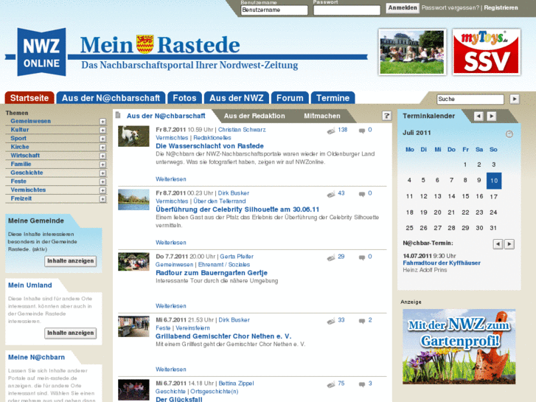This screenshot has width=536, height=402.
Task: Go to previous month in Terminkalender
Action: pos(478,117)
